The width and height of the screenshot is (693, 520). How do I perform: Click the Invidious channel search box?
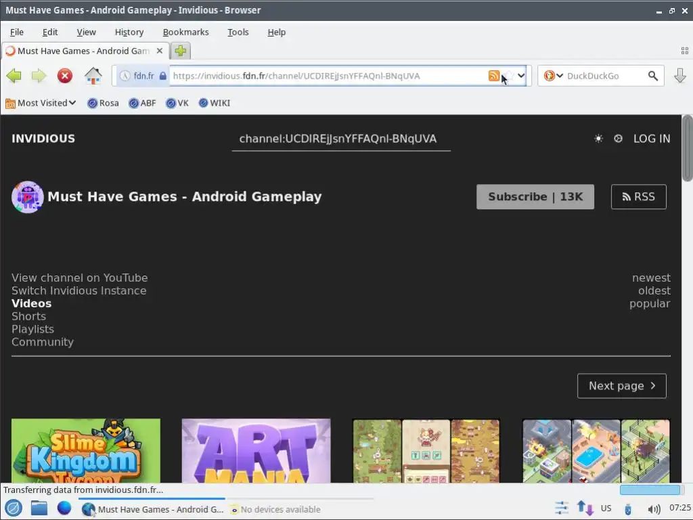point(341,139)
